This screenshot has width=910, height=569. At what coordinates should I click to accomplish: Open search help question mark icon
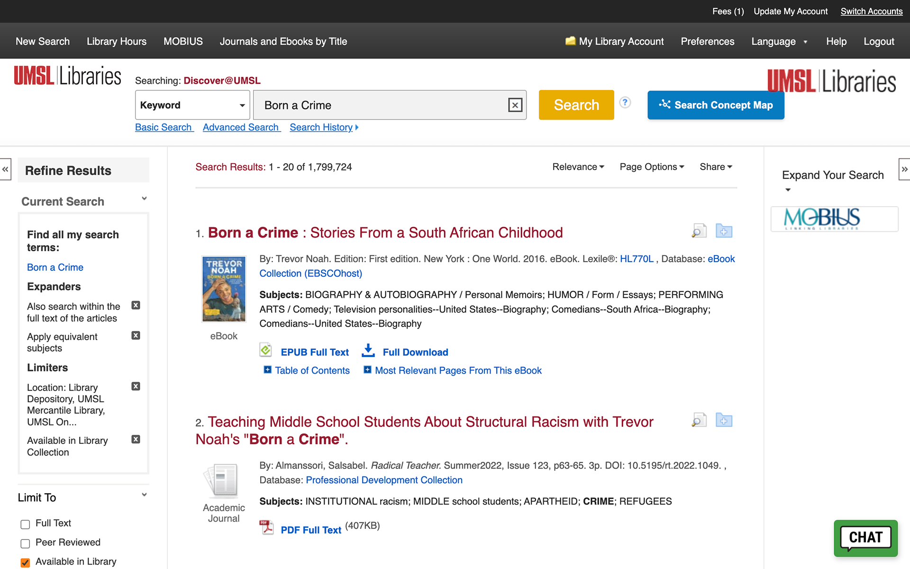pos(625,102)
